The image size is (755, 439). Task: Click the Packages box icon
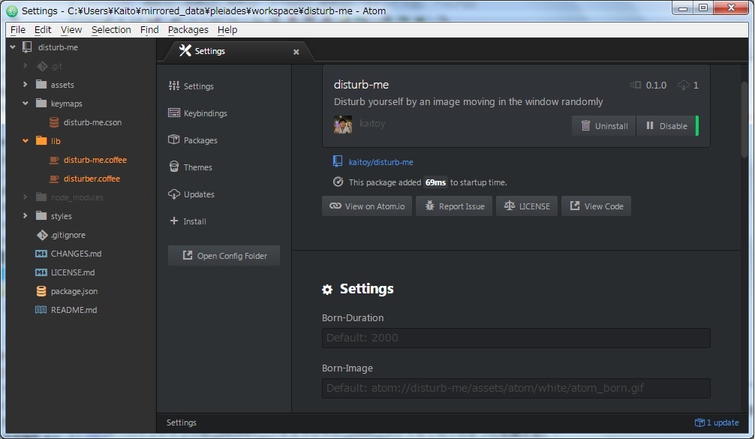(x=174, y=140)
